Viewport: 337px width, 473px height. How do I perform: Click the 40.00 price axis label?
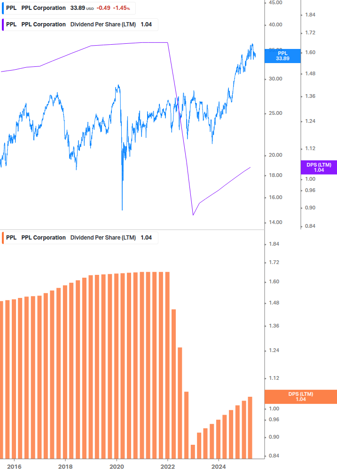pyautogui.click(x=275, y=25)
